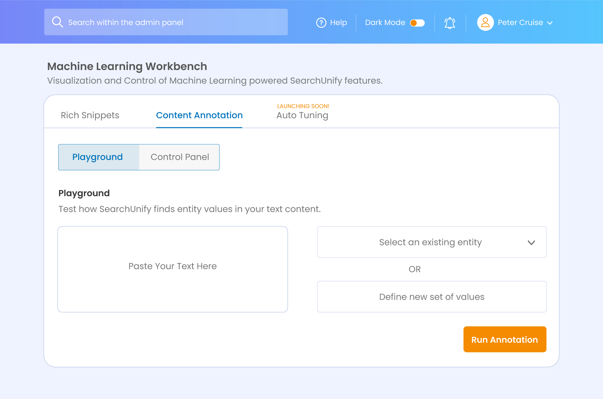
Task: Switch to the Content Annotation tab
Action: pos(199,115)
